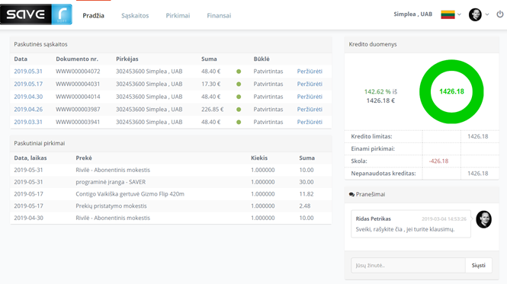The height and width of the screenshot is (284, 507).
Task: Click the Kiekis column header
Action: click(259, 158)
